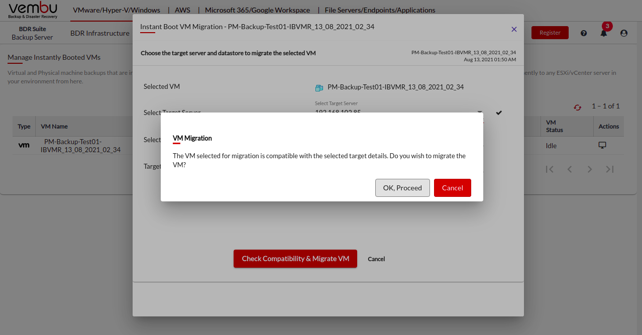Viewport: 642px width, 335px height.
Task: Click the VM Name column header
Action: (x=54, y=127)
